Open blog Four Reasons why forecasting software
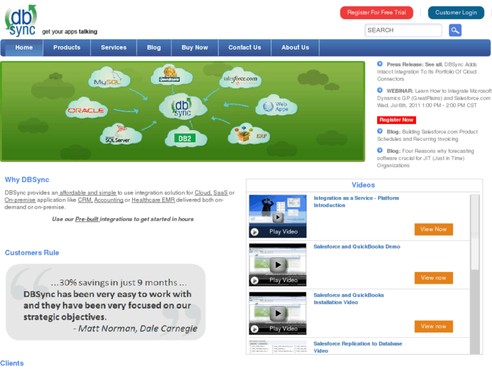Screen dimensions: 492x369 tap(426, 158)
